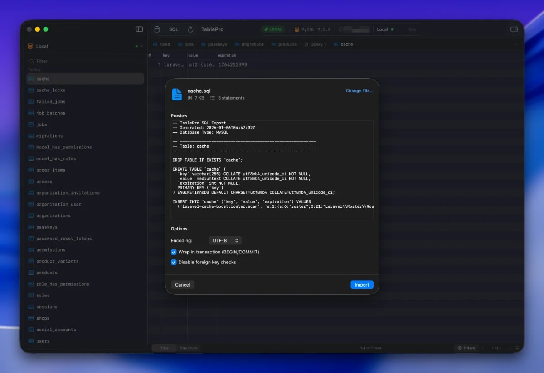Click the Change File link
The image size is (544, 373).
point(359,91)
